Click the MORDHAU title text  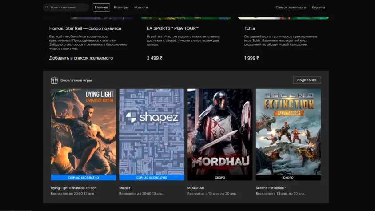(196, 188)
